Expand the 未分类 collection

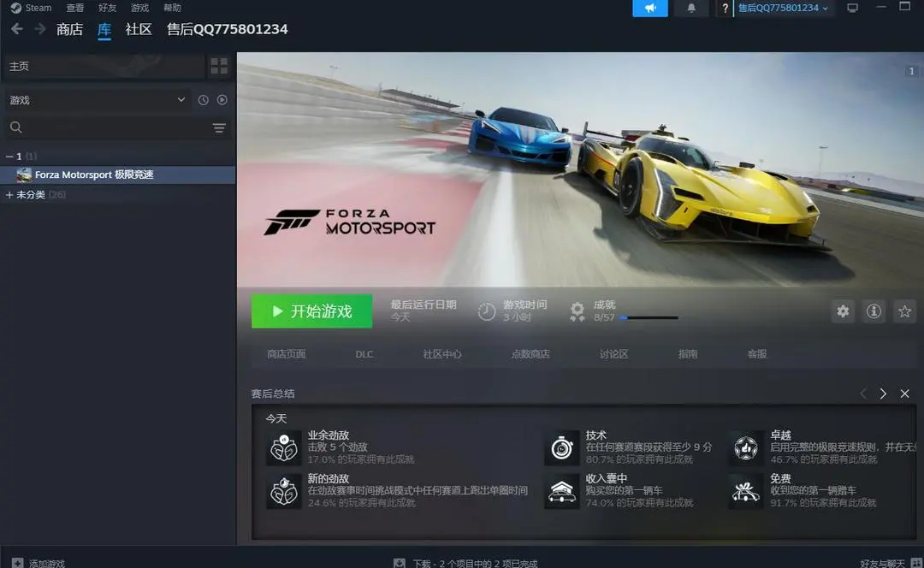9,194
